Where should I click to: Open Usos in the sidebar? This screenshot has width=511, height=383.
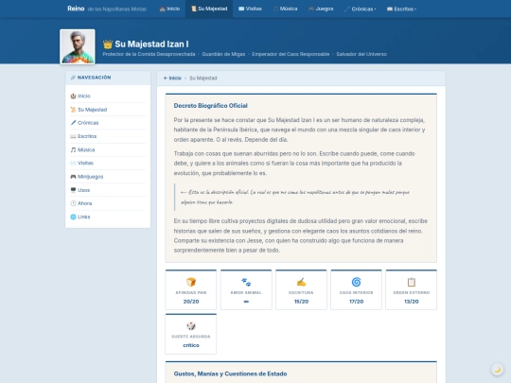[x=108, y=190]
